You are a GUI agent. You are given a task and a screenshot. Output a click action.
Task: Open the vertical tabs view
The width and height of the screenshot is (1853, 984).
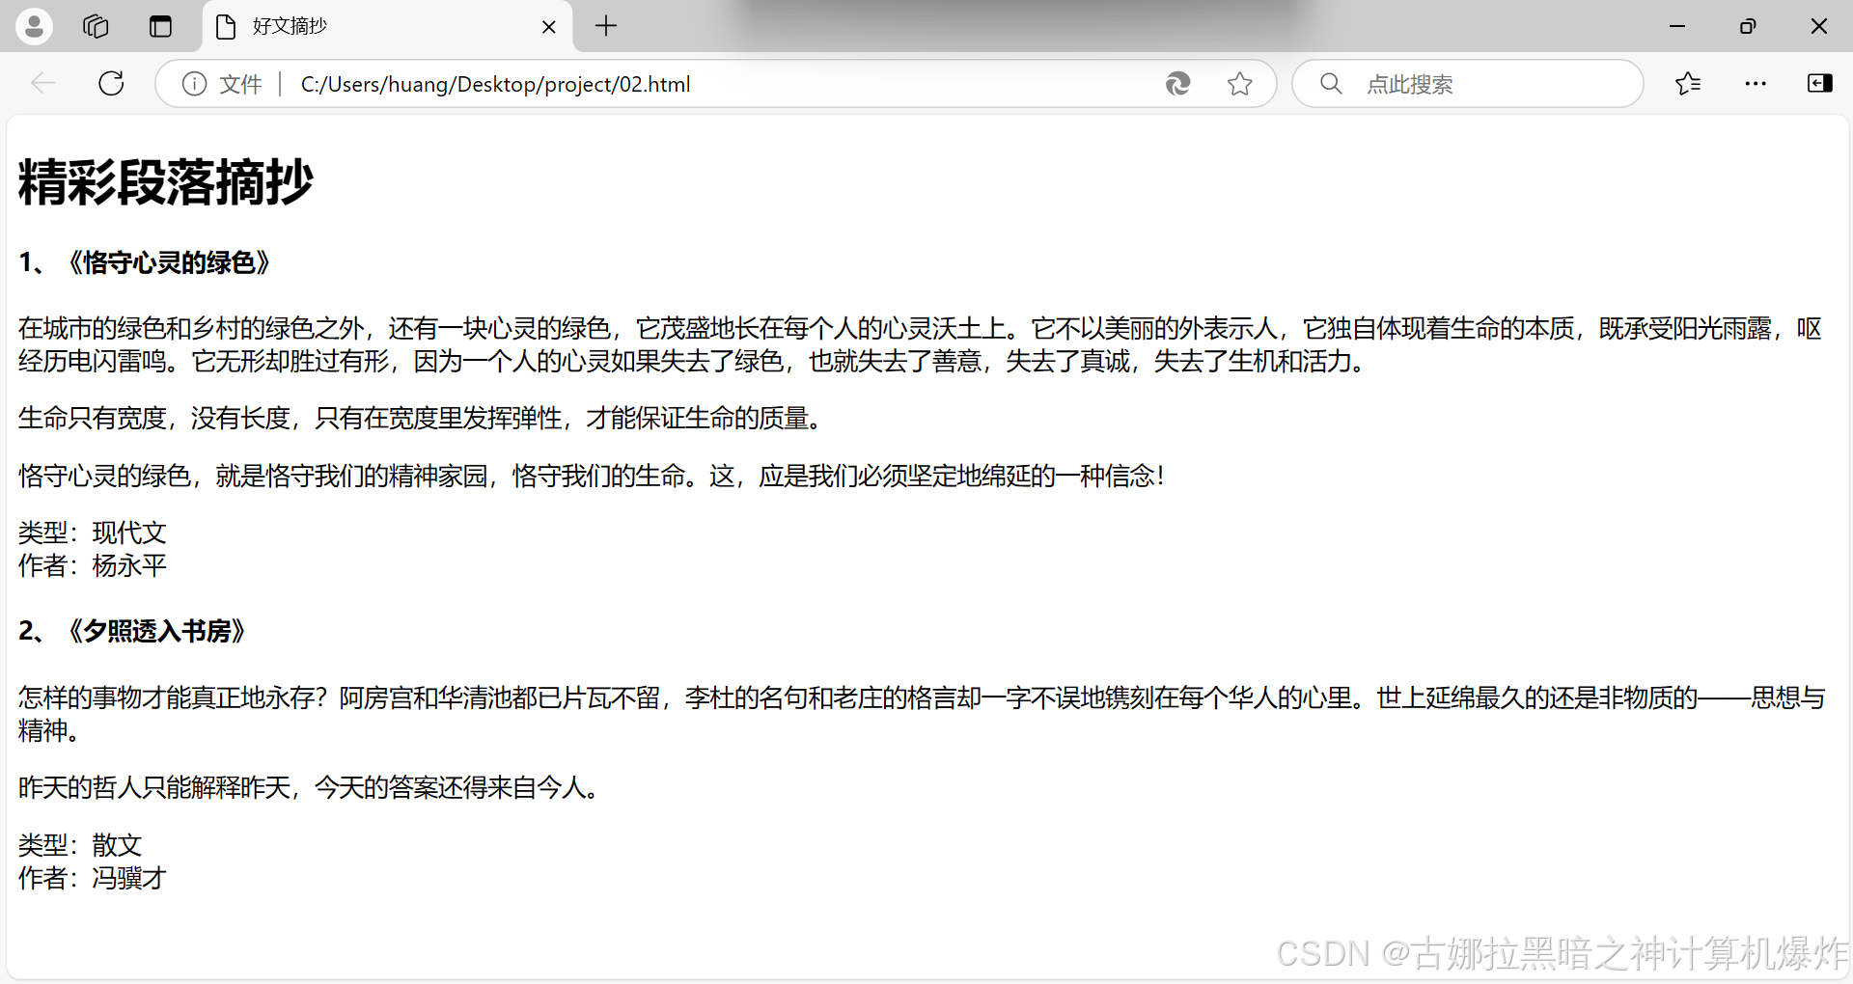pyautogui.click(x=160, y=26)
